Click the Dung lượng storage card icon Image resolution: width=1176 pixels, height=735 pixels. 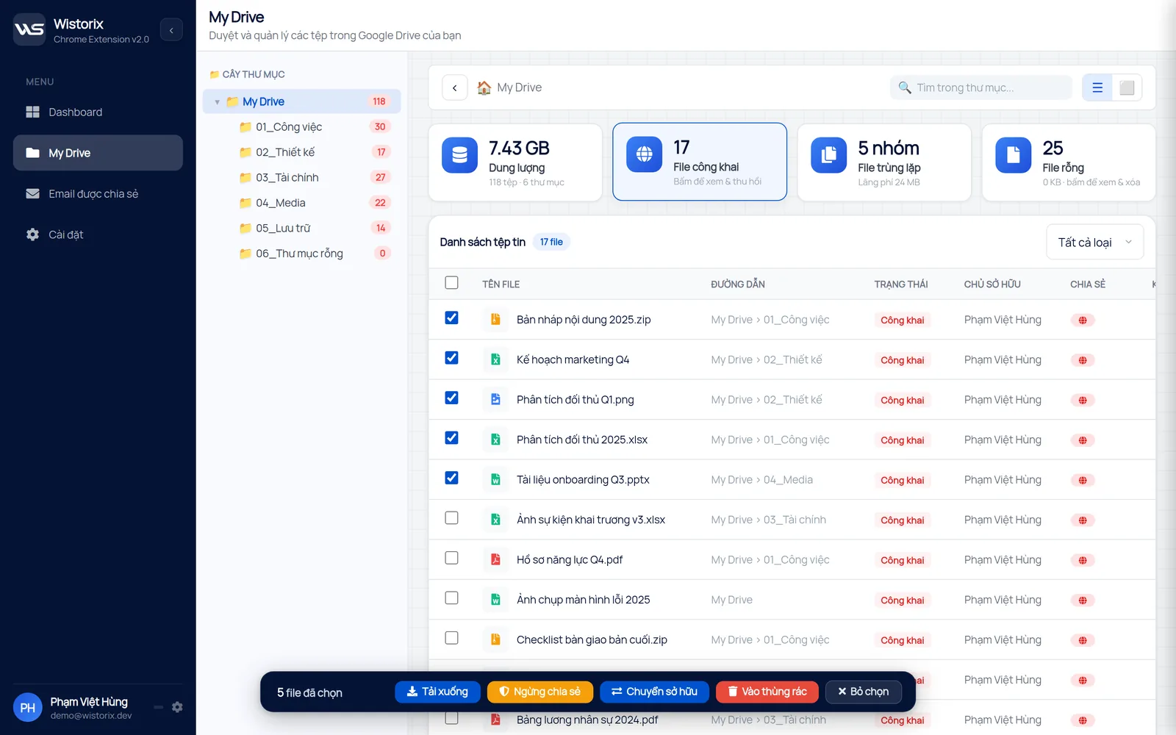coord(459,155)
